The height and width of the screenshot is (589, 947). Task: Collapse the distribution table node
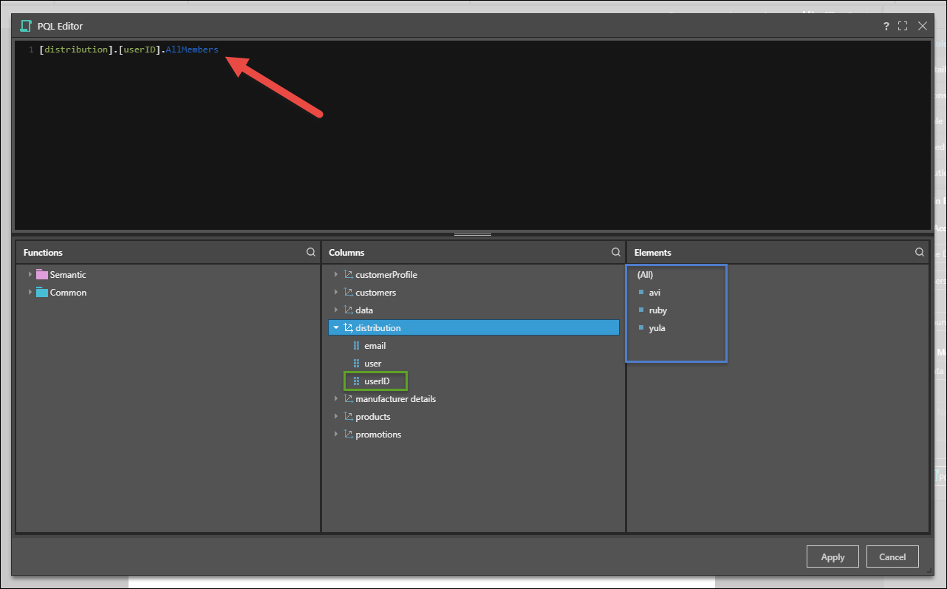point(336,328)
